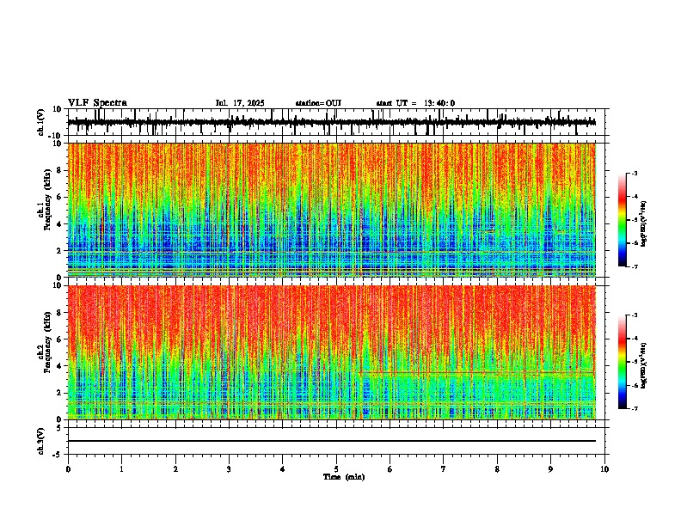Click the color scale bar beside ch.1 spectrogram
This screenshot has height=526, width=681.
[x=622, y=220]
